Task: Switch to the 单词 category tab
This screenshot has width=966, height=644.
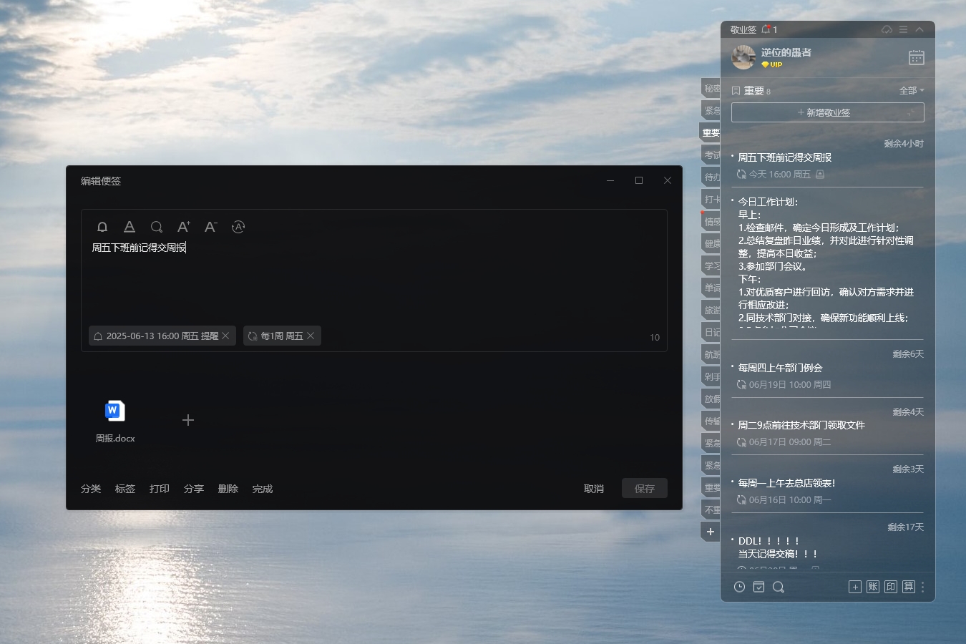Action: point(711,288)
